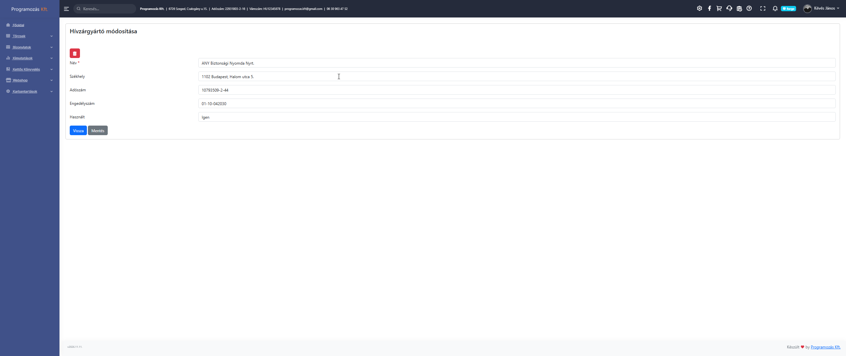Viewport: 846px width, 356px height.
Task: Open the shopping cart icon
Action: pos(719,9)
